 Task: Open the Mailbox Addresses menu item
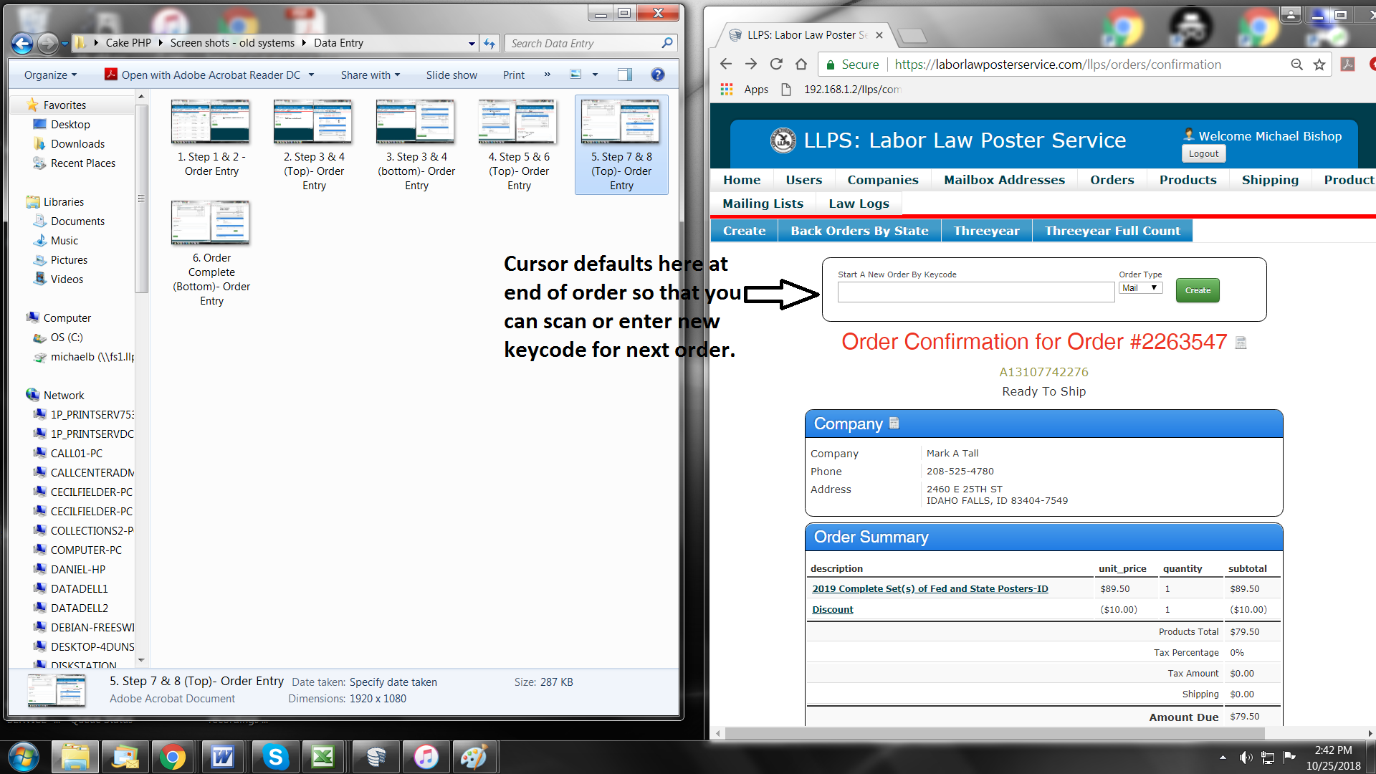point(1004,180)
